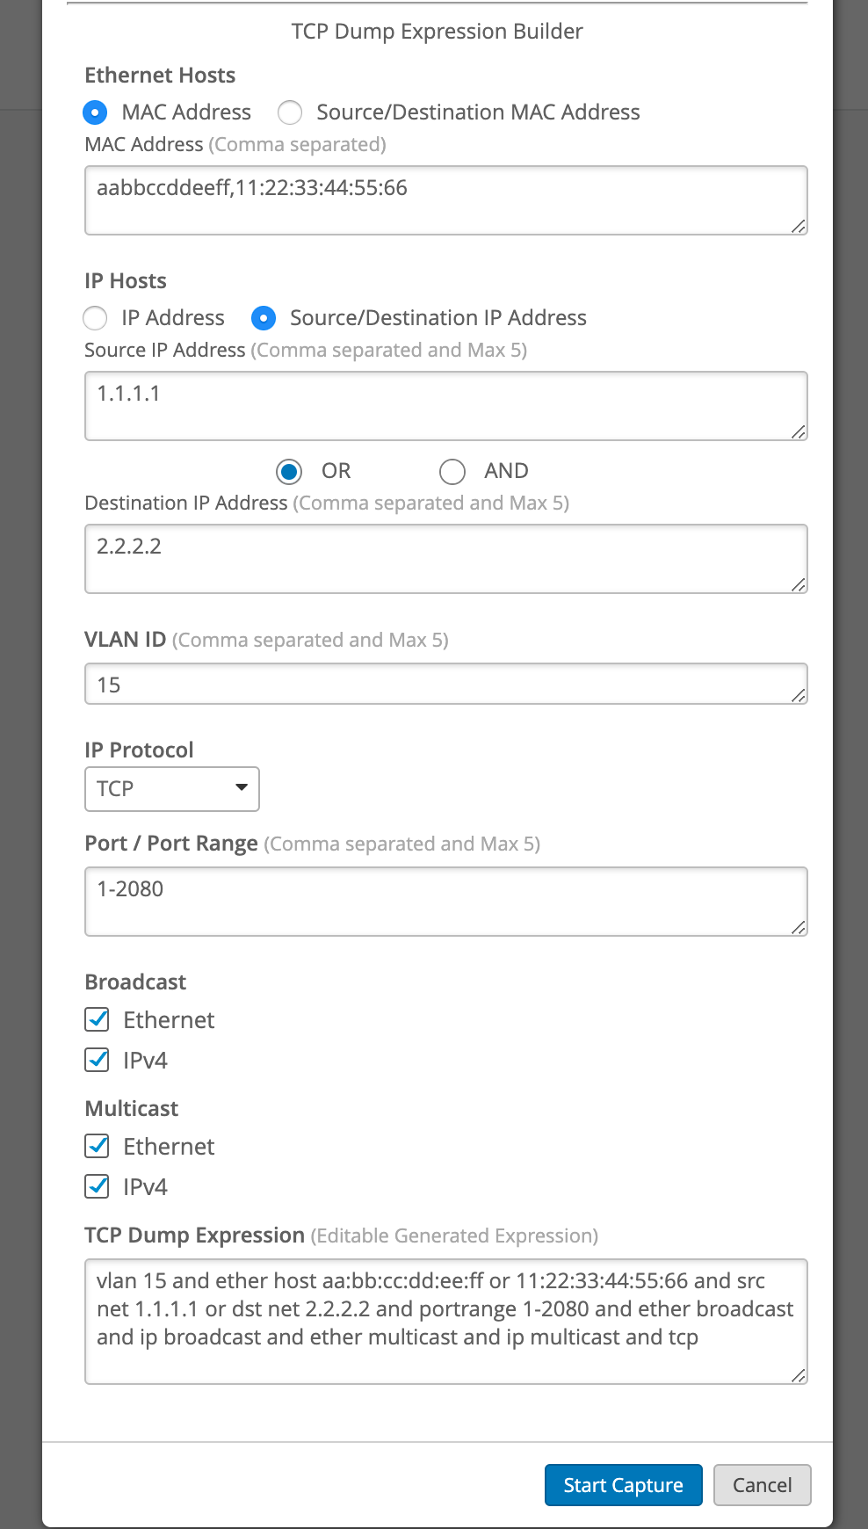Choose Source/Destination IP Address option

point(264,318)
